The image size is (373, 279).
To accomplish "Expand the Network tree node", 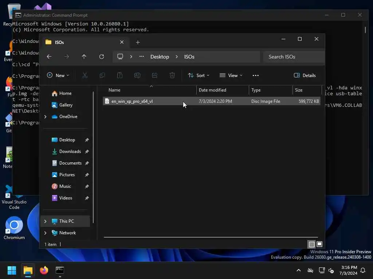I will 45,233.
